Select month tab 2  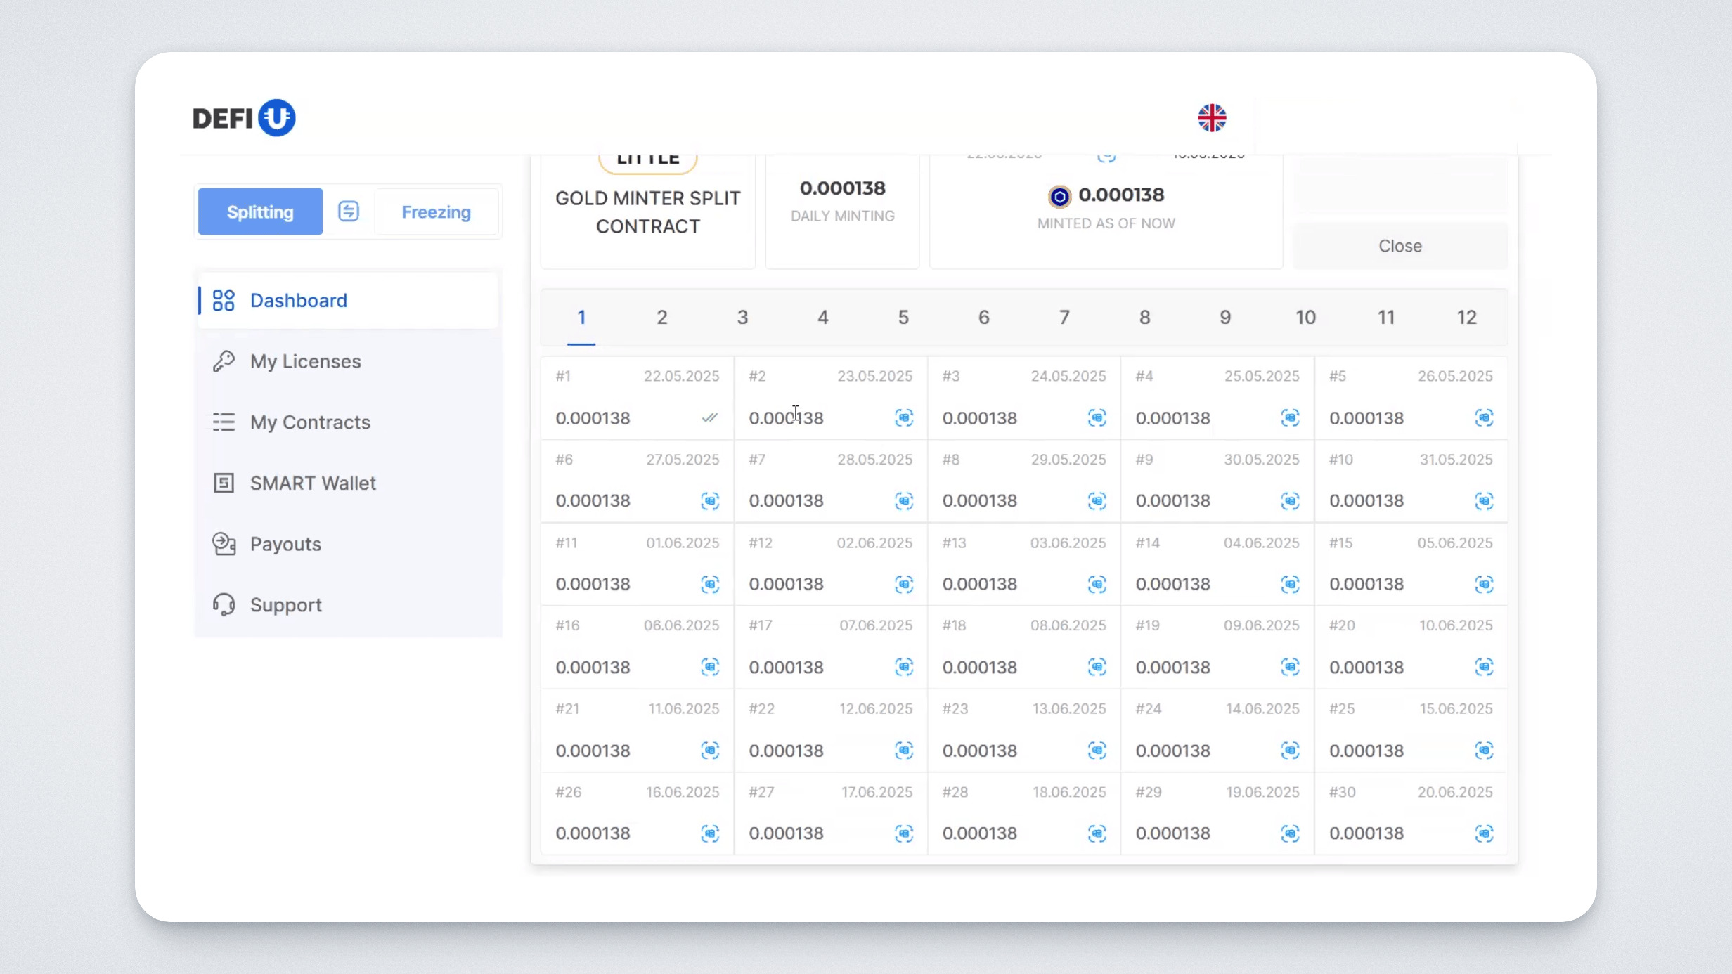pos(661,318)
